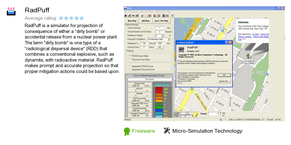The image size is (291, 145).
Task: Click the printer toolbar icon
Action: coord(137,16)
